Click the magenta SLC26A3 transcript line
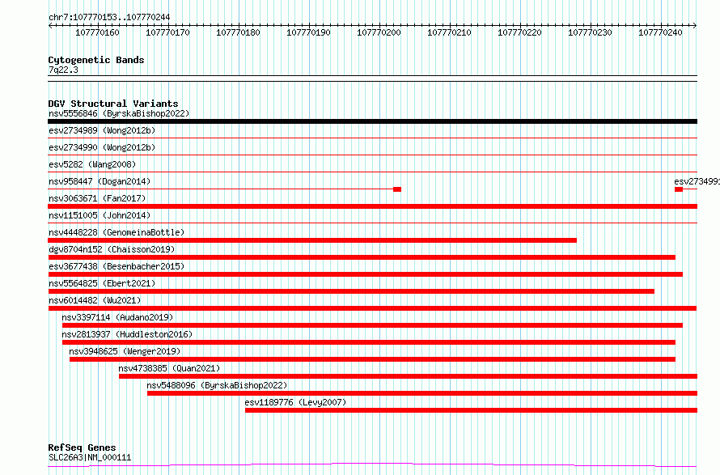The height and width of the screenshot is (475, 720). (x=372, y=465)
